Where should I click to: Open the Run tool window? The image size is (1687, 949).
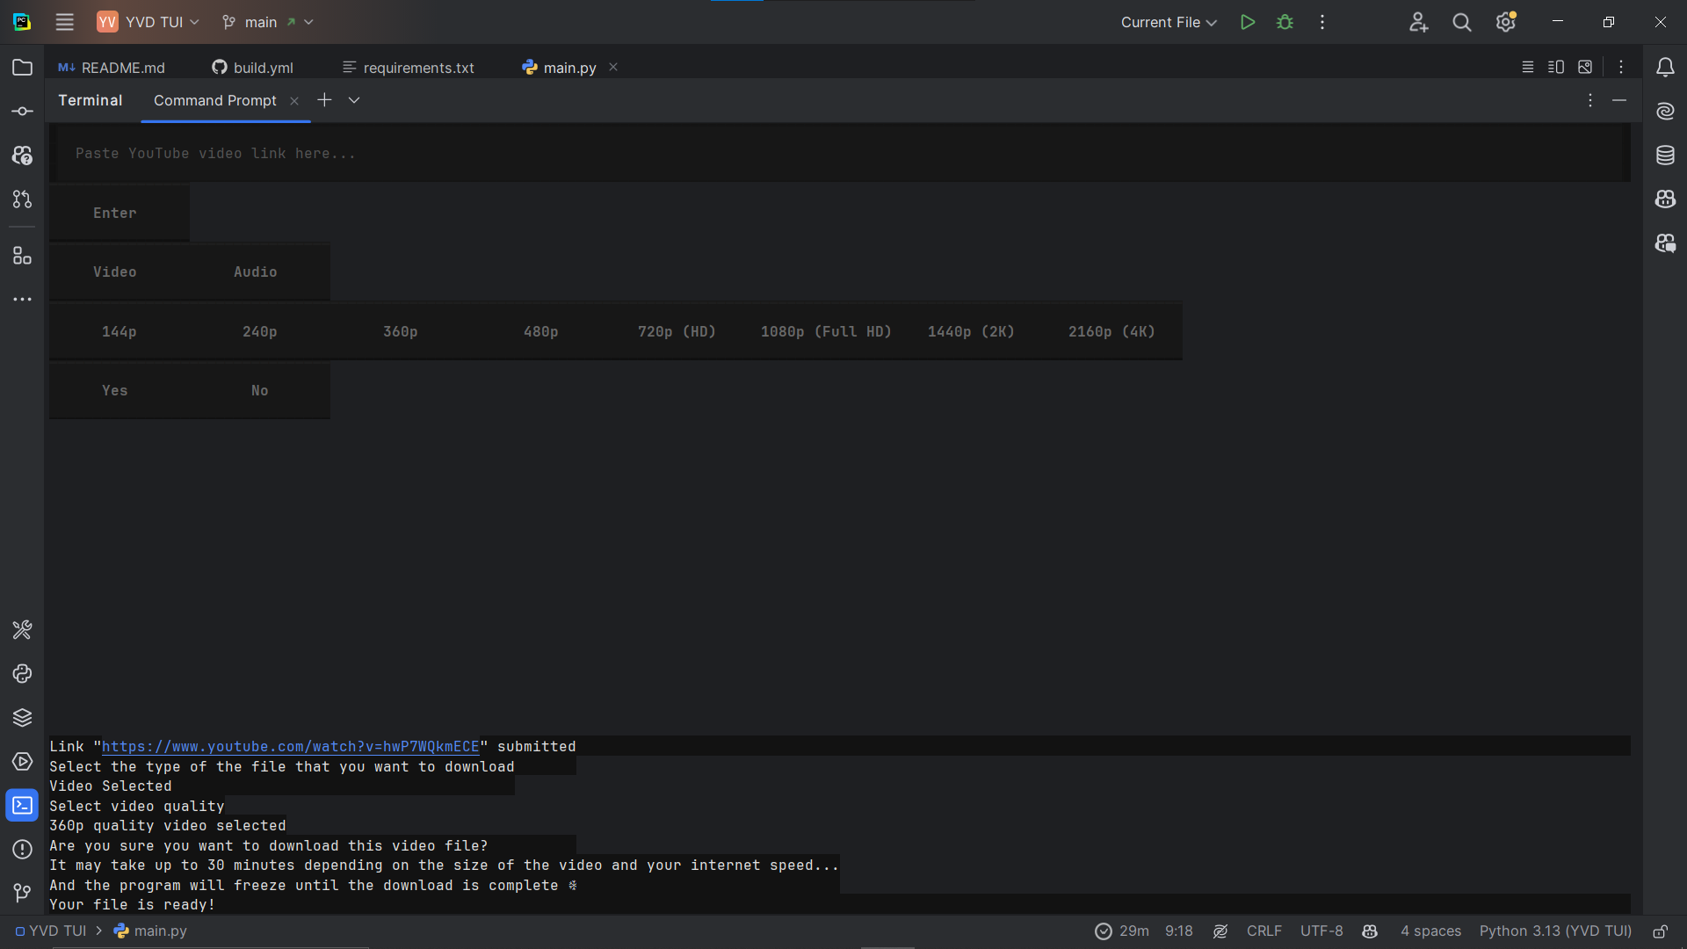(x=22, y=762)
